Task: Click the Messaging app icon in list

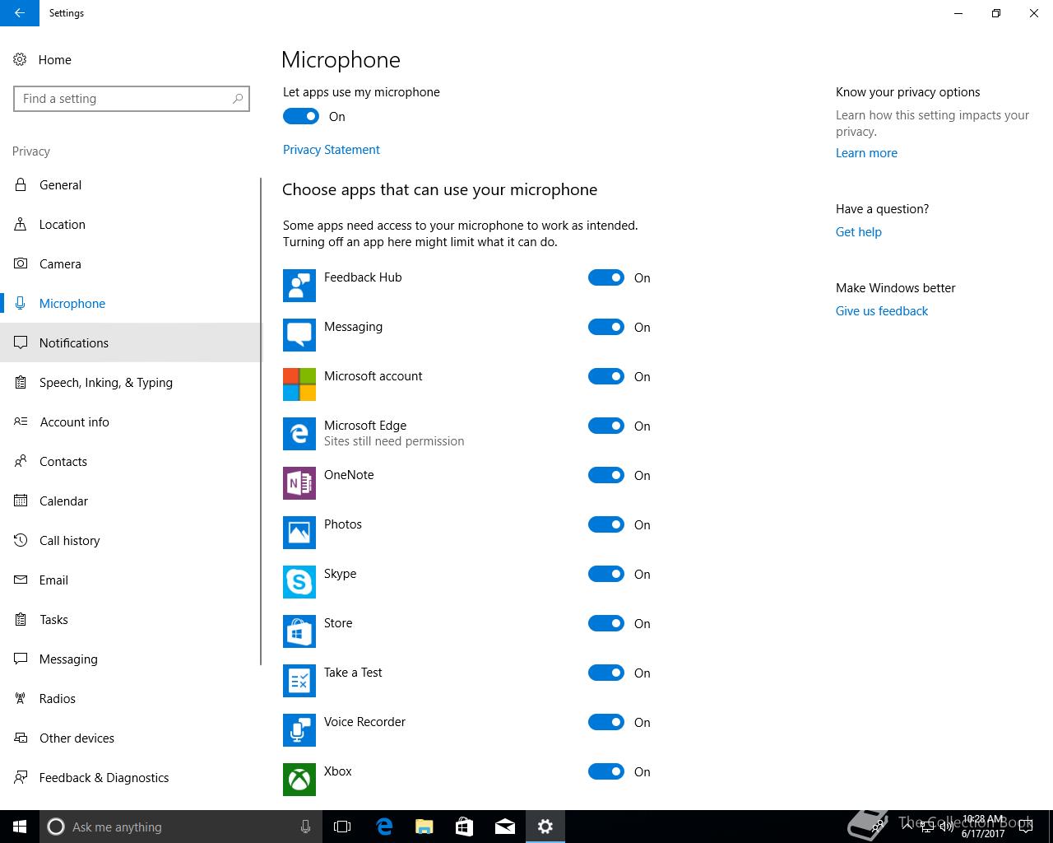Action: coord(299,335)
